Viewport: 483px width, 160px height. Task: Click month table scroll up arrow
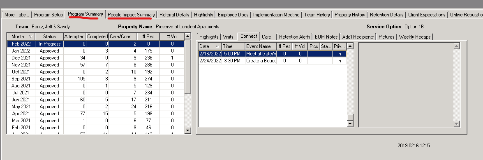[x=187, y=36]
